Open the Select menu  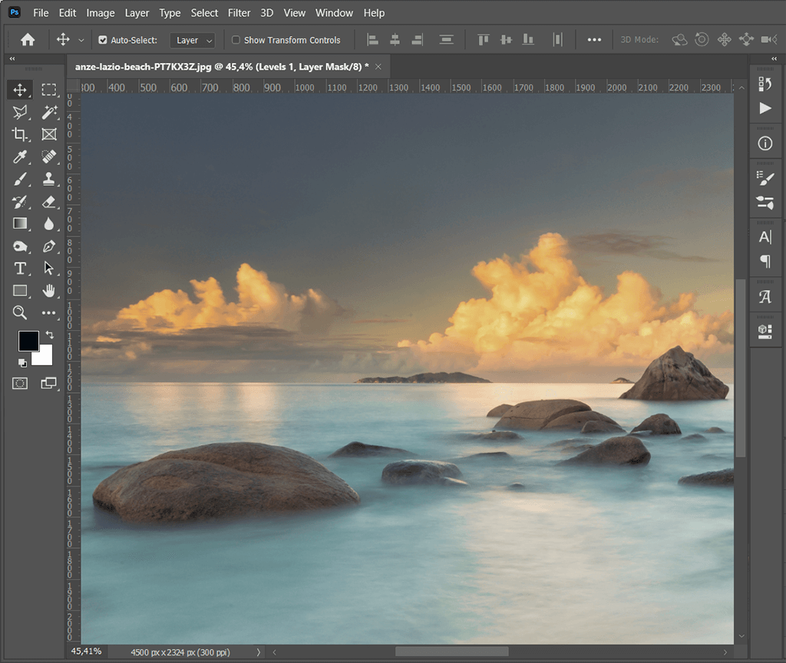tap(204, 13)
